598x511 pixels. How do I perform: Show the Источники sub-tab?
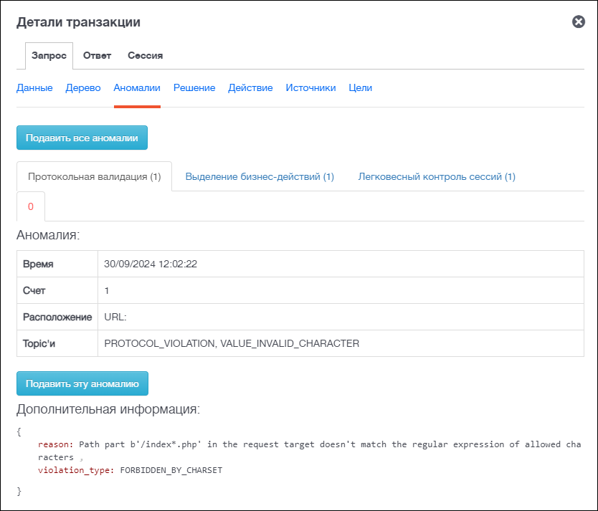(x=310, y=87)
